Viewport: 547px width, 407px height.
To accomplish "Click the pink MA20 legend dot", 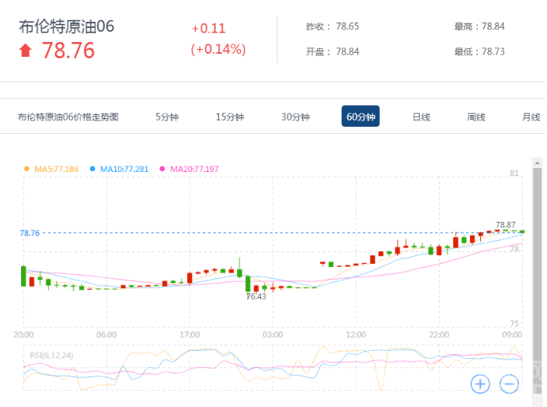I will 162,169.
